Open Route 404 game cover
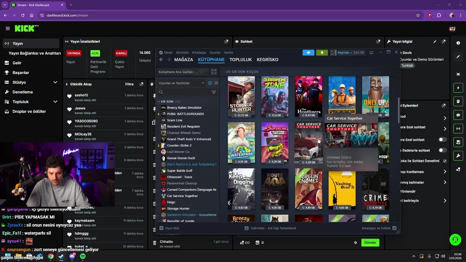 pyautogui.click(x=275, y=189)
